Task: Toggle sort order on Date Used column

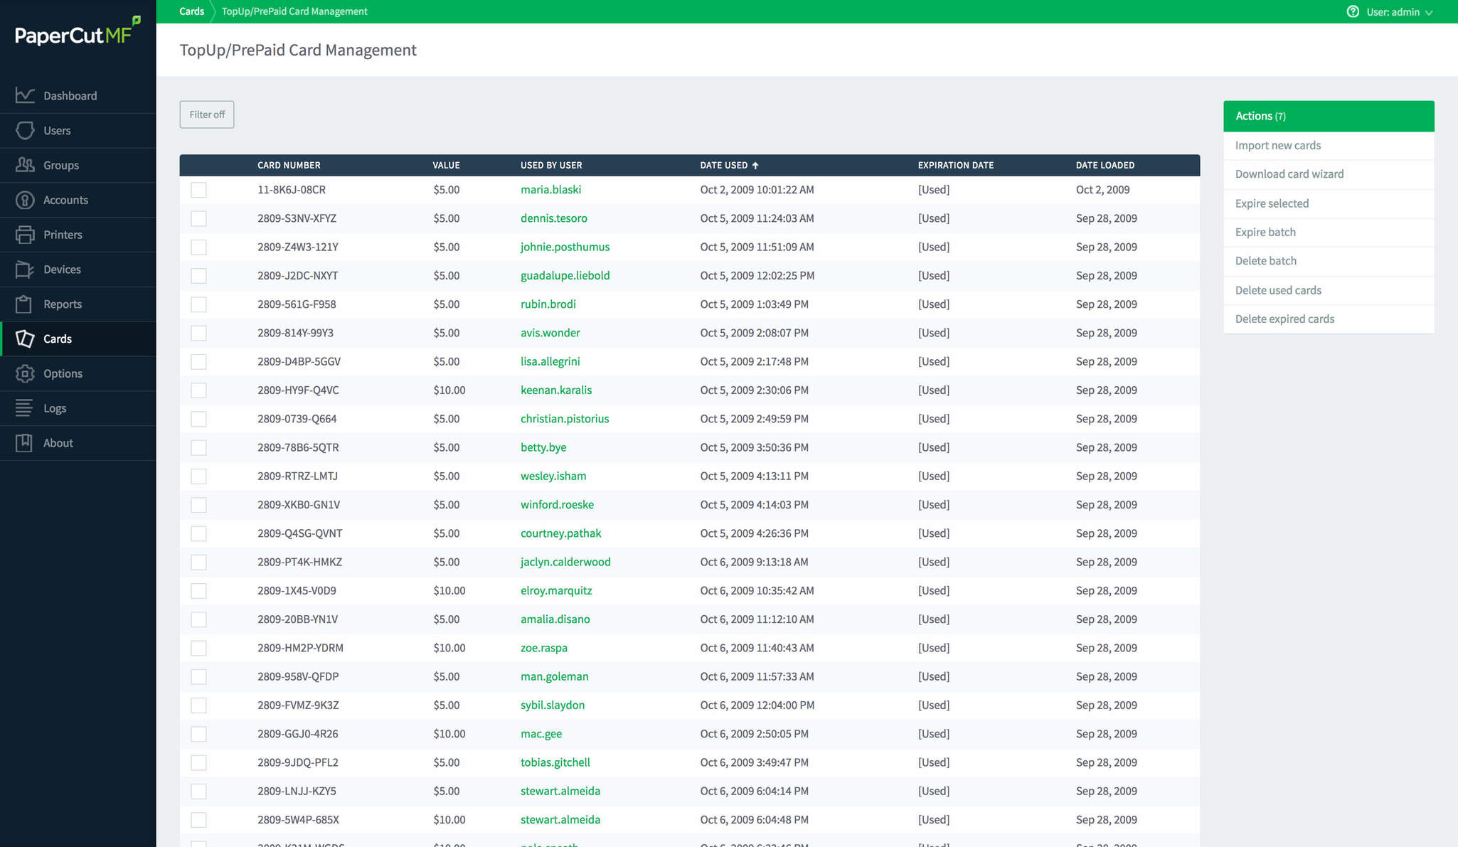Action: (729, 165)
